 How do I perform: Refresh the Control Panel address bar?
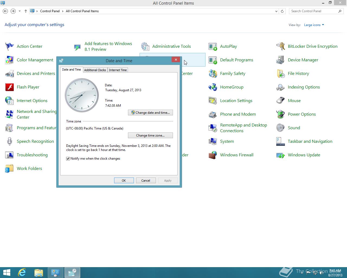(x=282, y=11)
